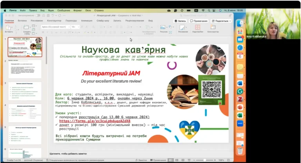The width and height of the screenshot is (301, 163).
Task: Click the Home icon in title bar
Action: pos(44,15)
